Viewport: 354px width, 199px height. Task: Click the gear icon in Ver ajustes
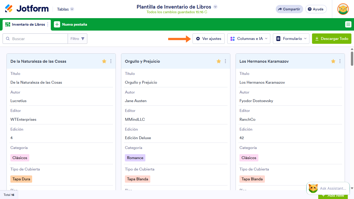198,39
